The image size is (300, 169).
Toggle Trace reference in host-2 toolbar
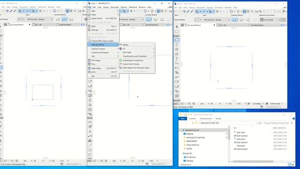(x=244, y=11)
